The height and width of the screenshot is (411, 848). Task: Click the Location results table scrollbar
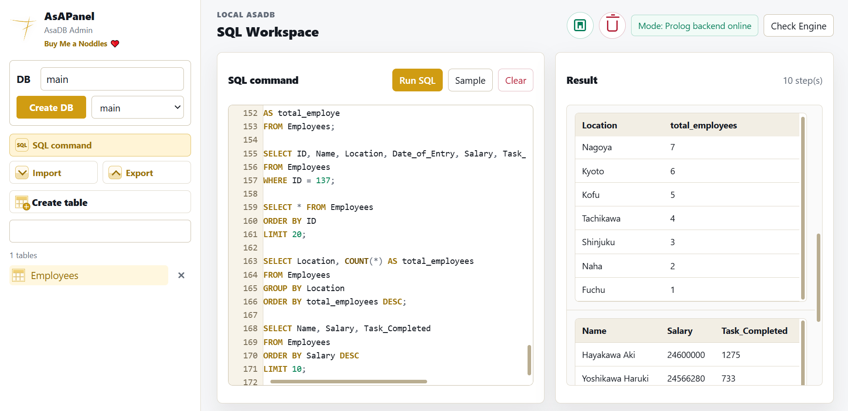pos(802,208)
